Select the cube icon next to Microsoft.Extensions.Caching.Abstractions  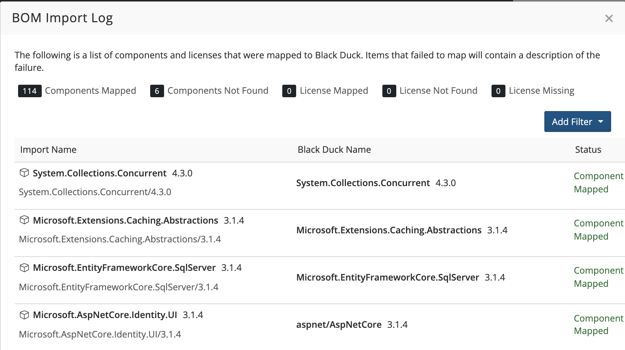click(x=25, y=220)
